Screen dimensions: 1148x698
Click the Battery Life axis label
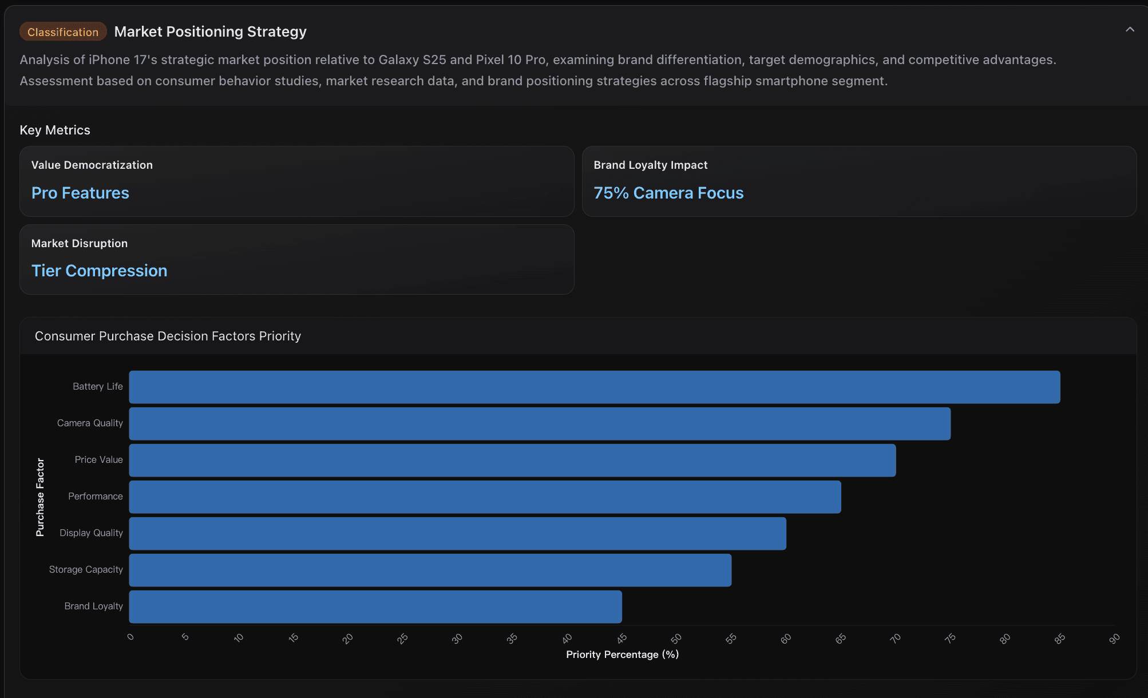click(x=98, y=386)
